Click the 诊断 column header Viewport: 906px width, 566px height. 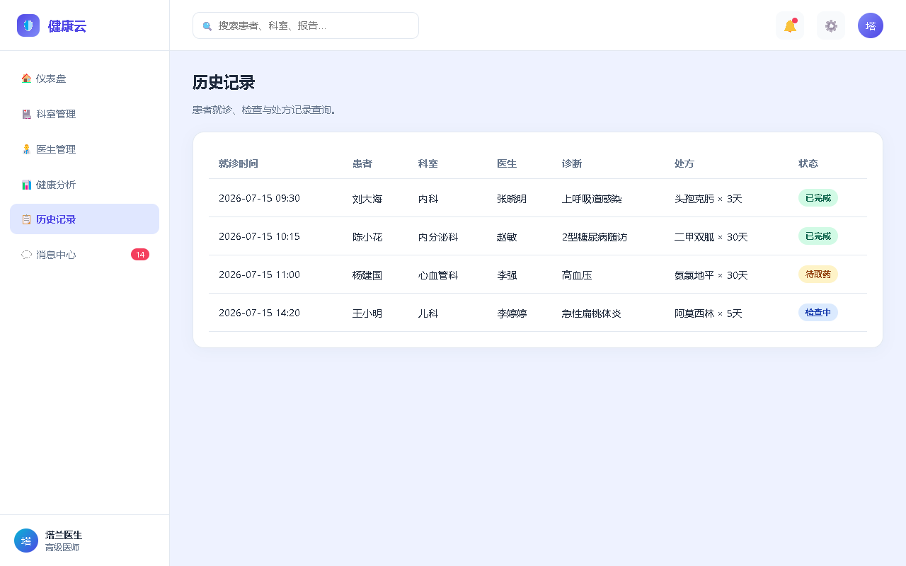click(572, 163)
